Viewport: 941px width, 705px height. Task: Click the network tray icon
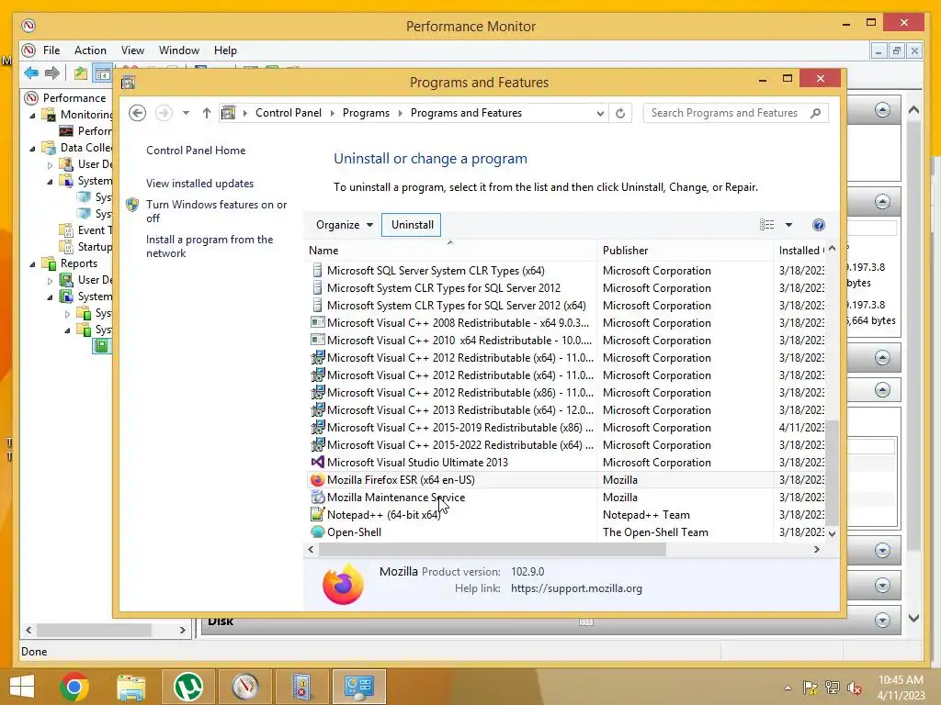pyautogui.click(x=833, y=688)
